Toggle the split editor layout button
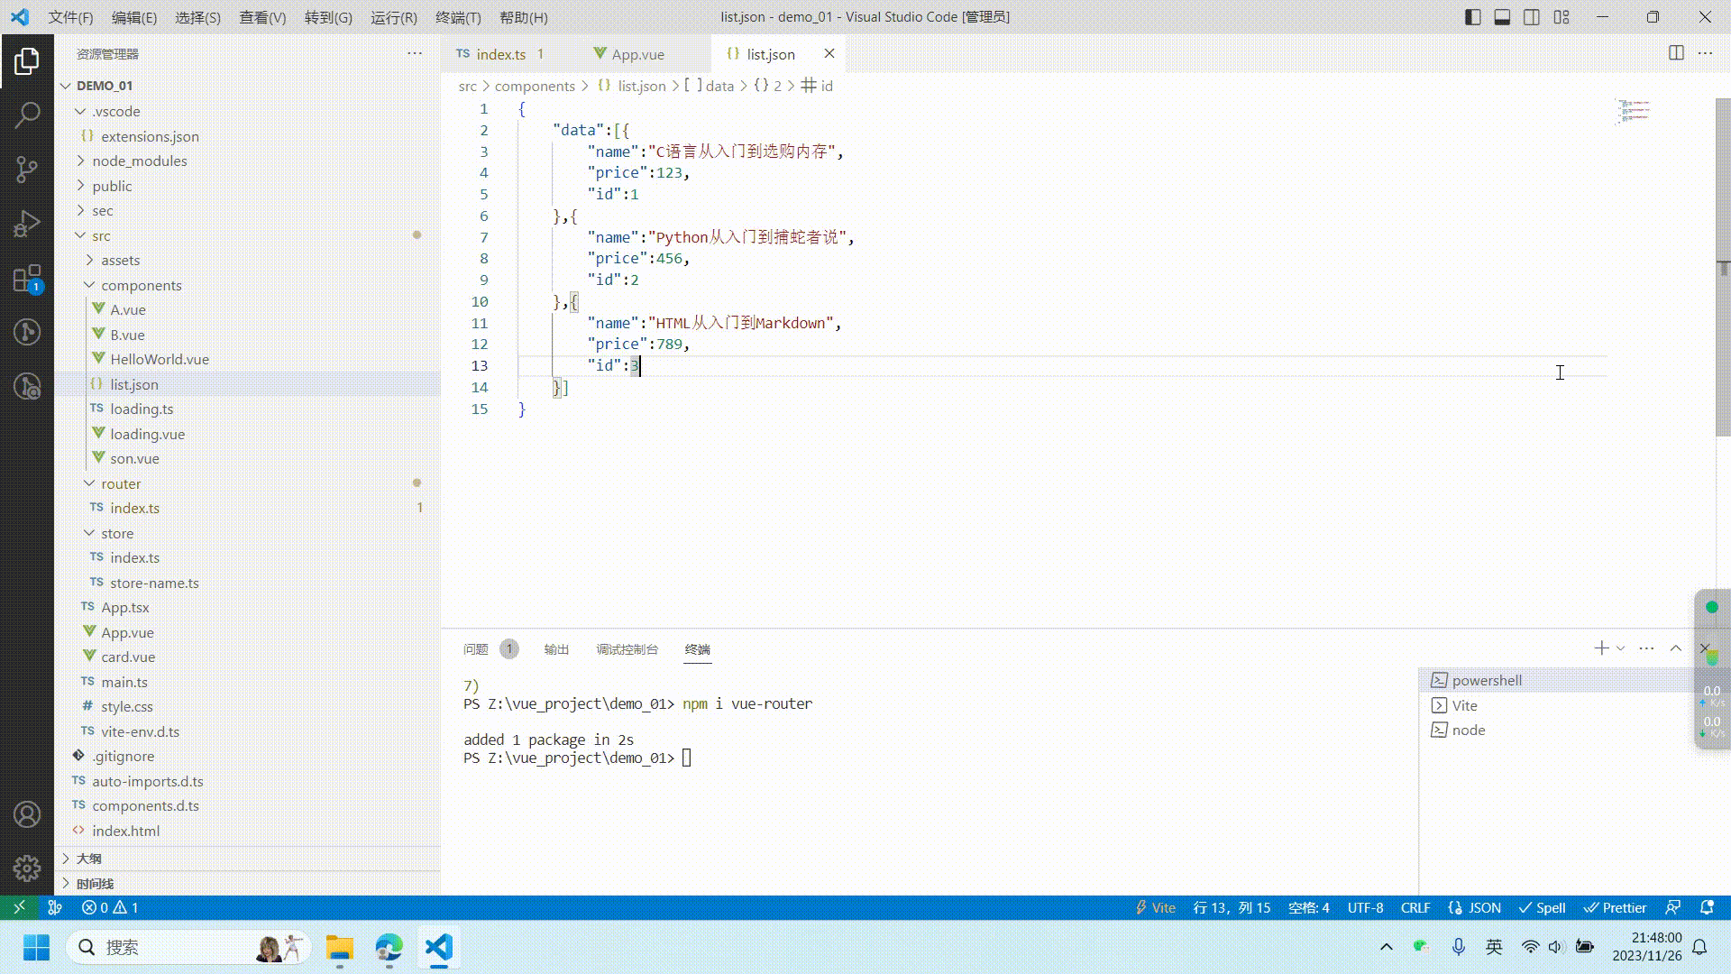Screen dimensions: 1731x974 1676,53
